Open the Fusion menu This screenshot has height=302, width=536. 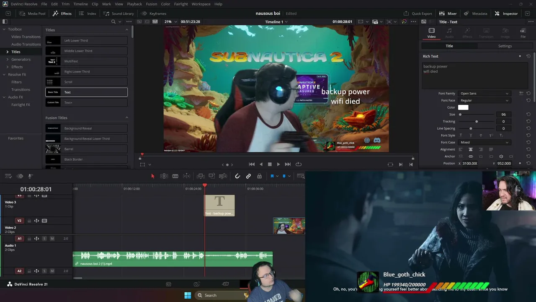(152, 4)
